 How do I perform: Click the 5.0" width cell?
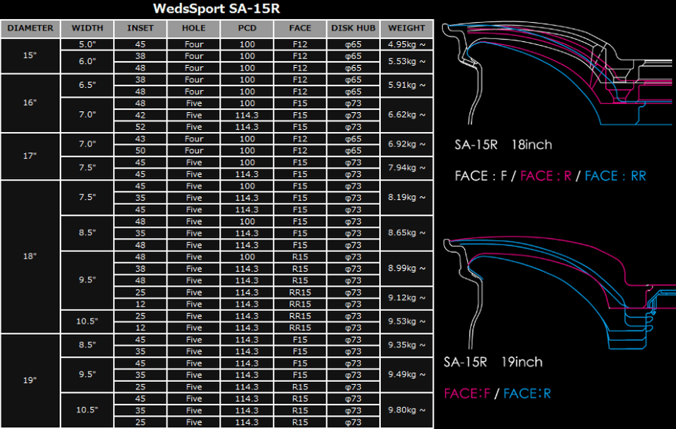[x=87, y=44]
